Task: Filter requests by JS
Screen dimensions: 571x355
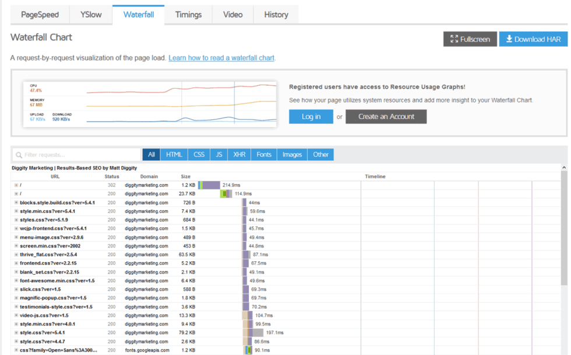Action: click(219, 154)
